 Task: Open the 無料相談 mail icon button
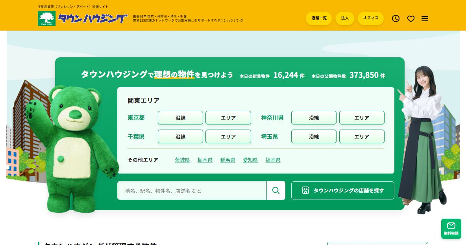tap(451, 229)
